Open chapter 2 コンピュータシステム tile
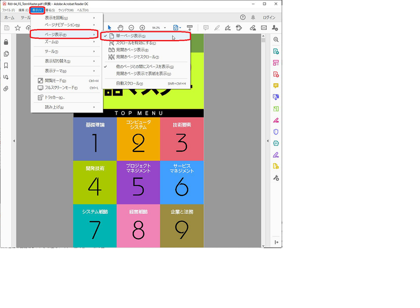This screenshot has width=420, height=308. [138, 139]
